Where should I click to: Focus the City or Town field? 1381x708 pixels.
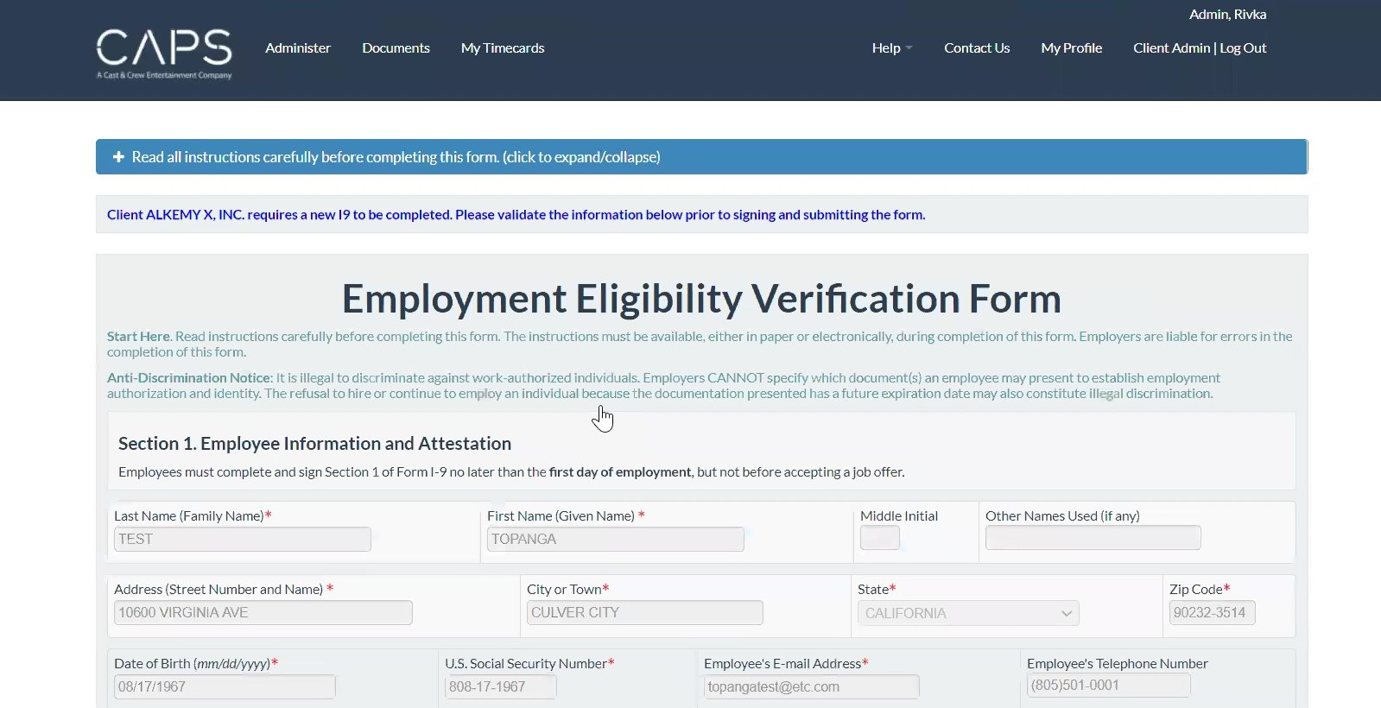pyautogui.click(x=644, y=613)
